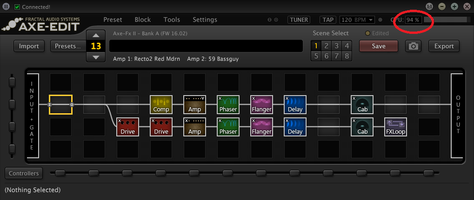Click the tempo indicator dot next to BPM
This screenshot has width=474, height=200.
pyautogui.click(x=381, y=20)
